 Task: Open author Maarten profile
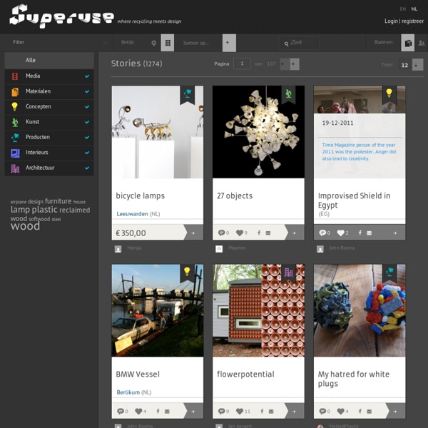click(x=237, y=248)
